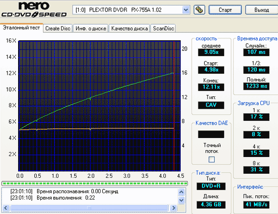
Task: Click the Выход button
Action: [x=261, y=10]
